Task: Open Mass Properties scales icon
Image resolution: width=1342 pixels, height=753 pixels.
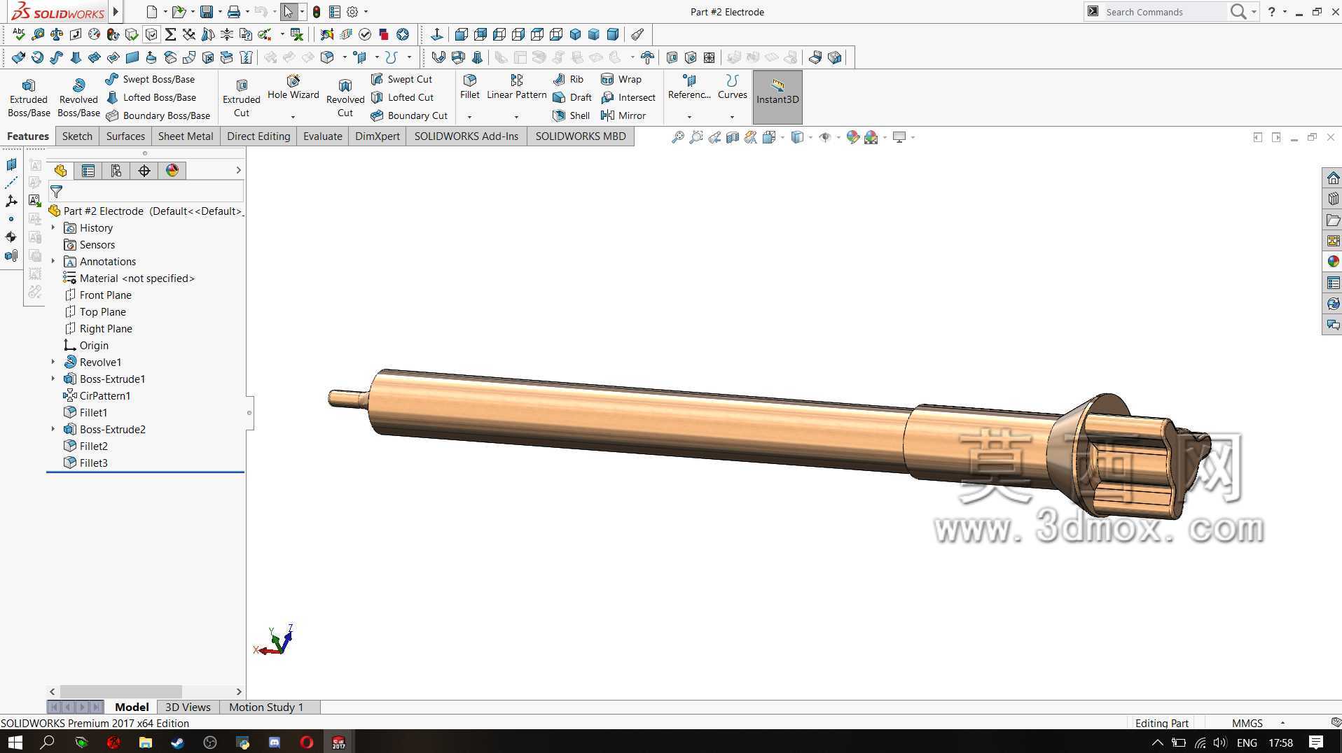Action: tap(57, 34)
